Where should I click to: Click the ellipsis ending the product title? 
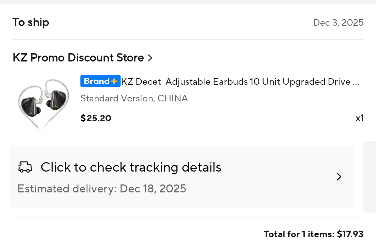(x=356, y=82)
